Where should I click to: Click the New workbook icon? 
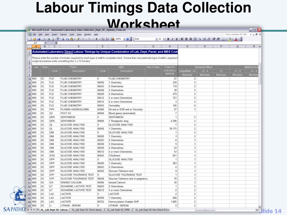coord(30,39)
